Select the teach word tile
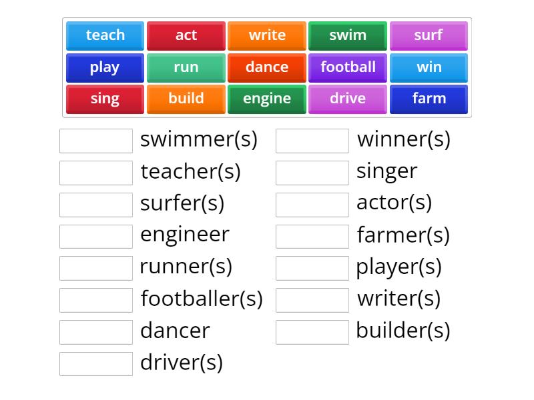The height and width of the screenshot is (400, 534). pyautogui.click(x=105, y=35)
